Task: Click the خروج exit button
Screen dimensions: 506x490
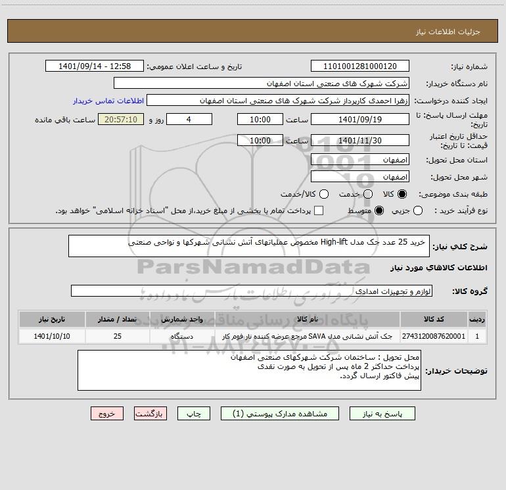Action: 107,414
